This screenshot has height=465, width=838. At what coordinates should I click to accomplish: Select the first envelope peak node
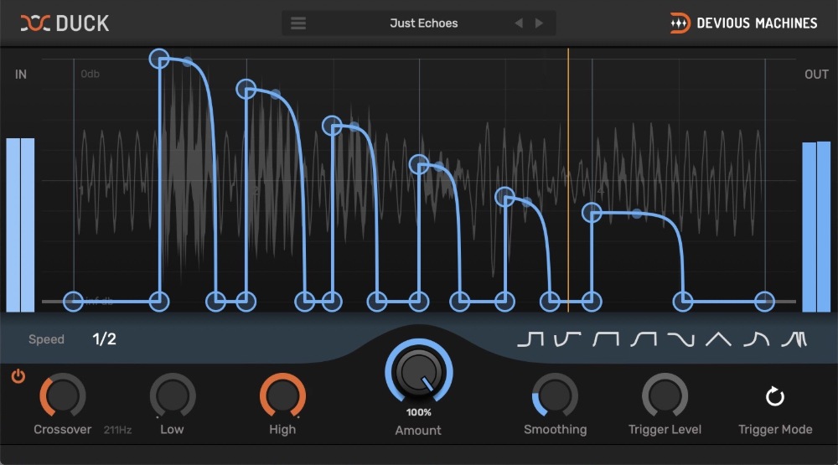point(159,59)
